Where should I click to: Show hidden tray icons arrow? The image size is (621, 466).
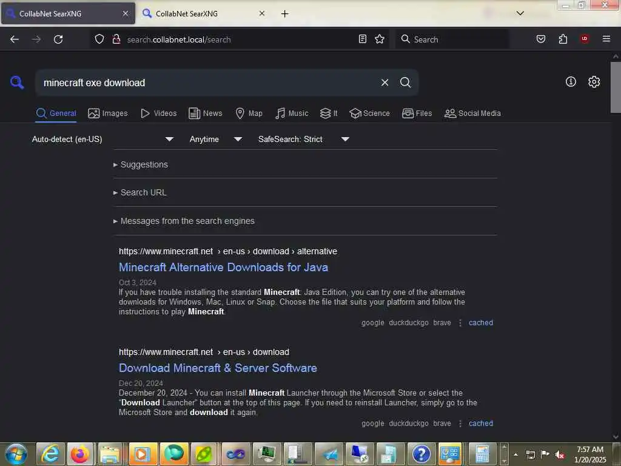coord(515,454)
